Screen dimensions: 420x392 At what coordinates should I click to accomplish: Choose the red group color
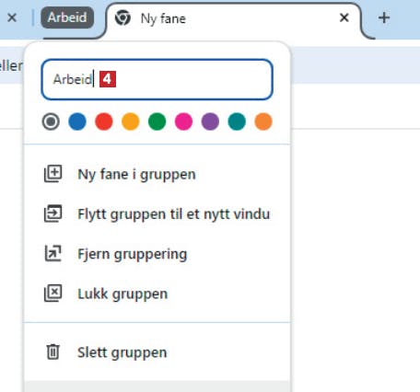pos(104,121)
